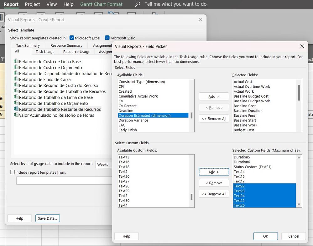This screenshot has width=313, height=246.
Task: Click Excel icon beside Relatório de Fluxo de Caixa
Action: [x=16, y=79]
